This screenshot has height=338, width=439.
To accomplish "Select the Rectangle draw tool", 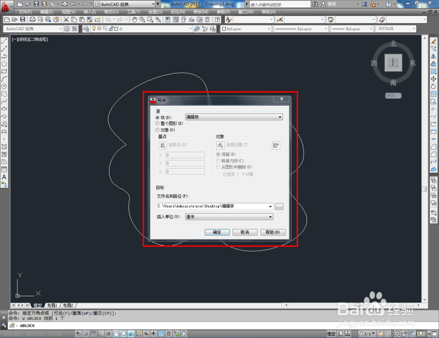I will (x=4, y=72).
